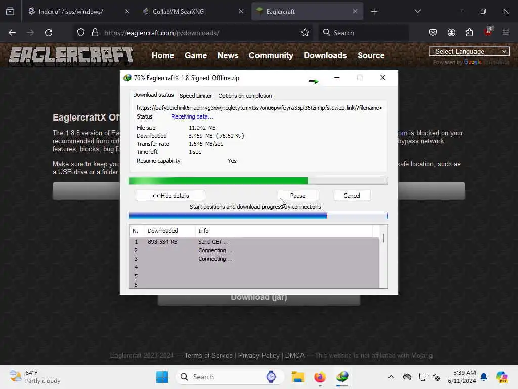Click the Info column header
This screenshot has width=518, height=389.
283,231
